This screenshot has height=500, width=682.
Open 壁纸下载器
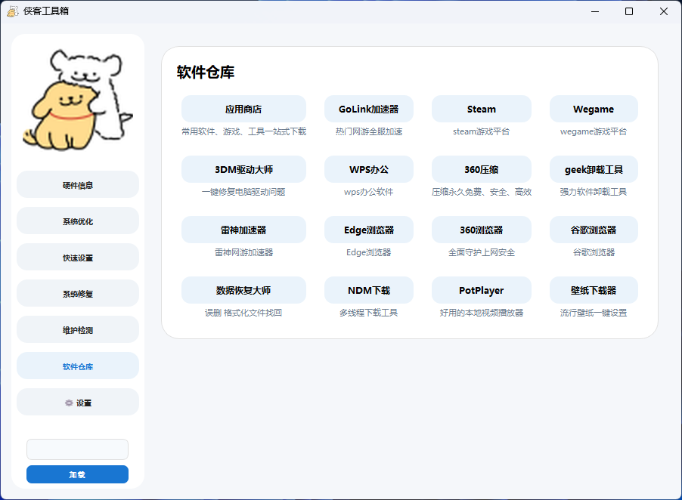tap(594, 290)
